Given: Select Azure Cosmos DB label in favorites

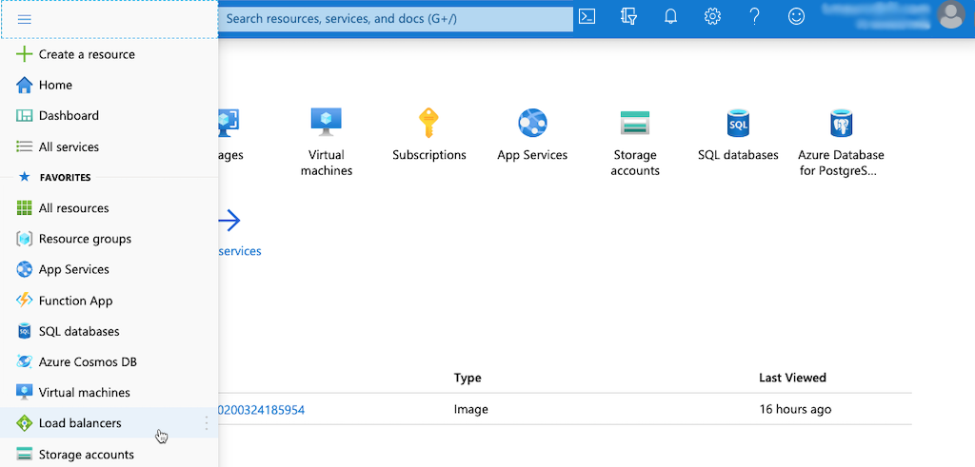Looking at the screenshot, I should [88, 361].
